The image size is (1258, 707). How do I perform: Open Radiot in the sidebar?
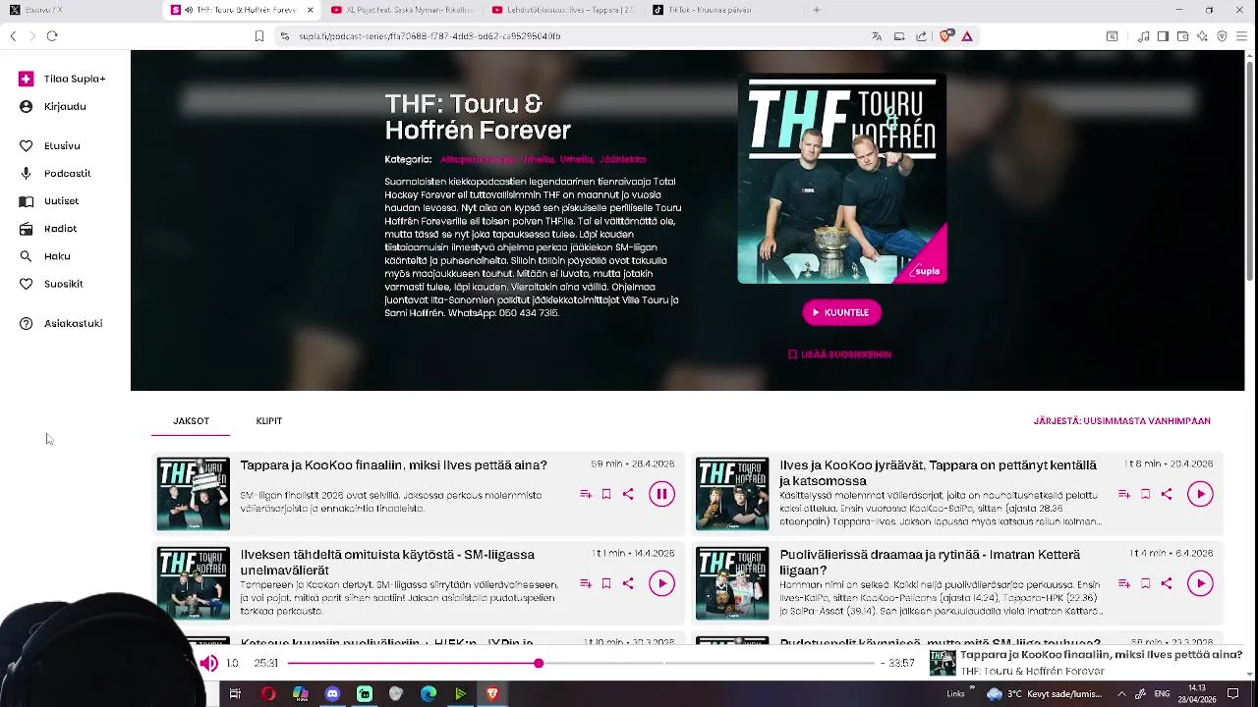point(48,229)
